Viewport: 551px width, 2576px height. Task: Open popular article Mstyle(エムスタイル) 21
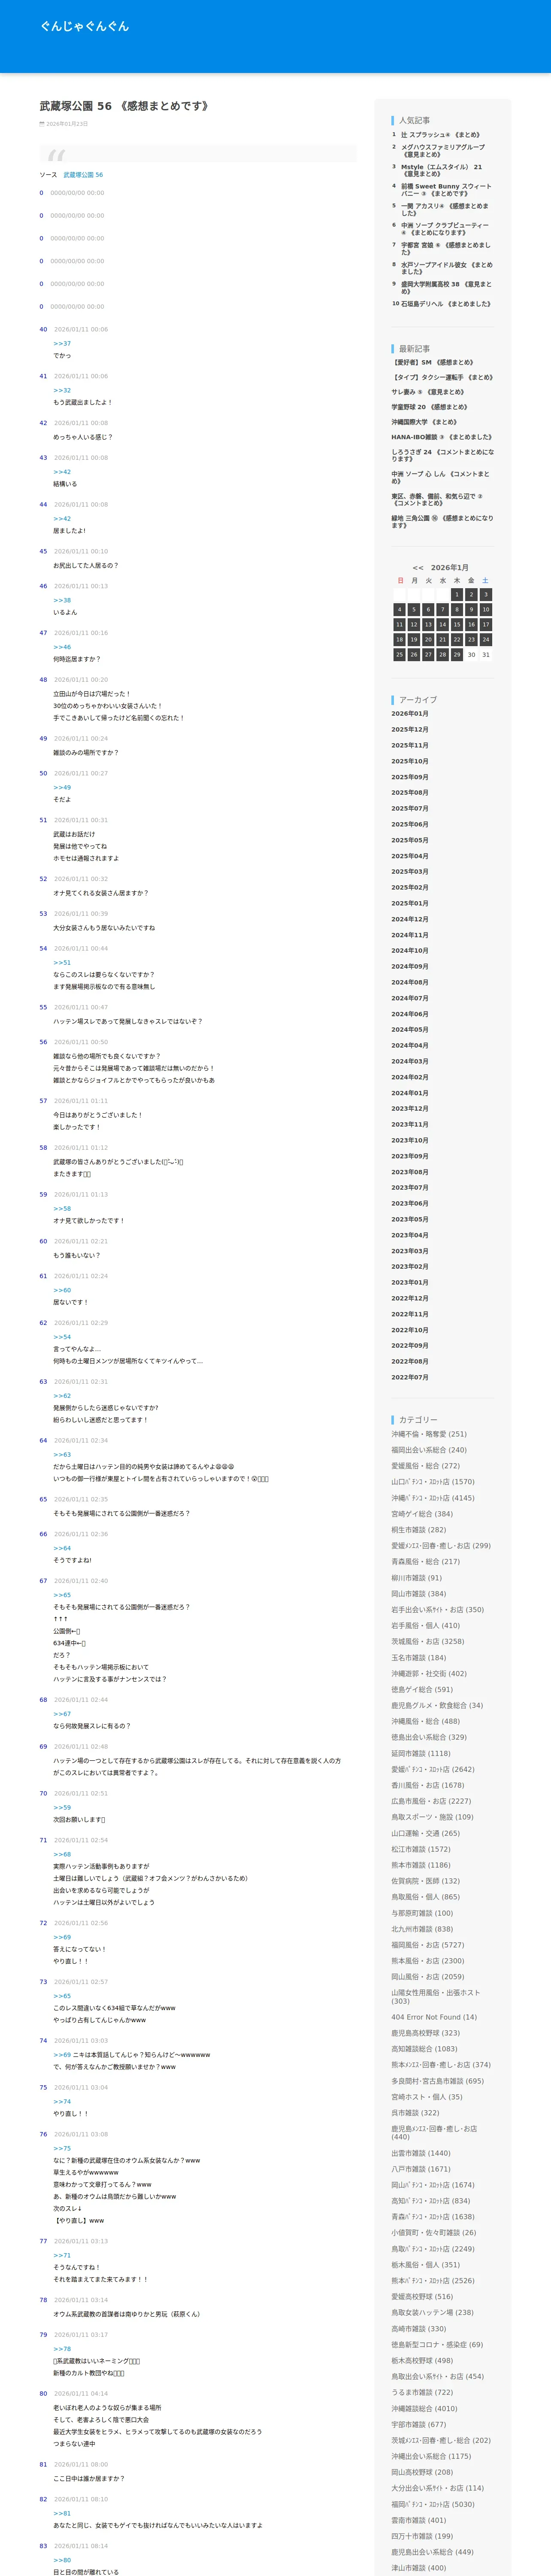point(441,170)
